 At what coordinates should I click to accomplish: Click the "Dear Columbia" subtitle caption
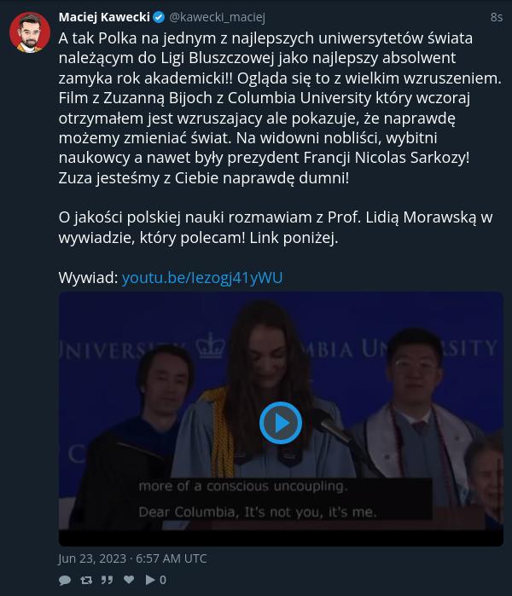click(258, 512)
